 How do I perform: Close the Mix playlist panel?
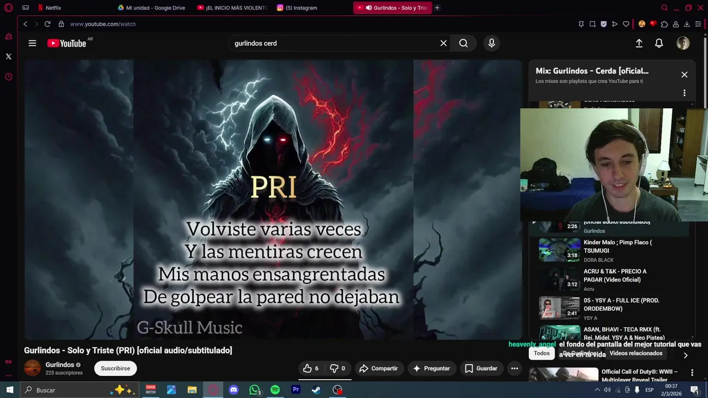point(684,75)
